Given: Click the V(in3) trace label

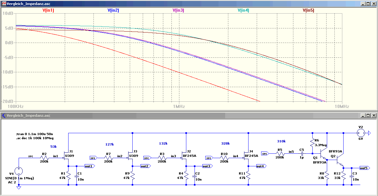Looking at the screenshot, I should click(178, 10).
